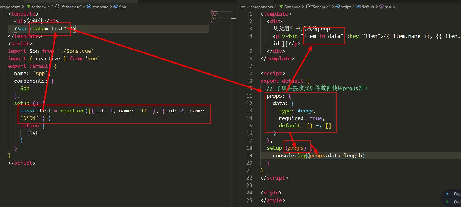This screenshot has width=461, height=207.
Task: Click line number 11 in Sons.vue gutter
Action: coord(249,96)
